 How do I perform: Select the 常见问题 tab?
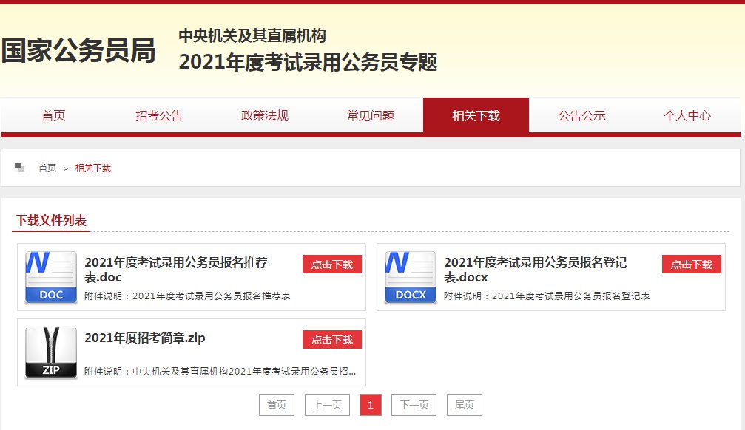click(371, 115)
